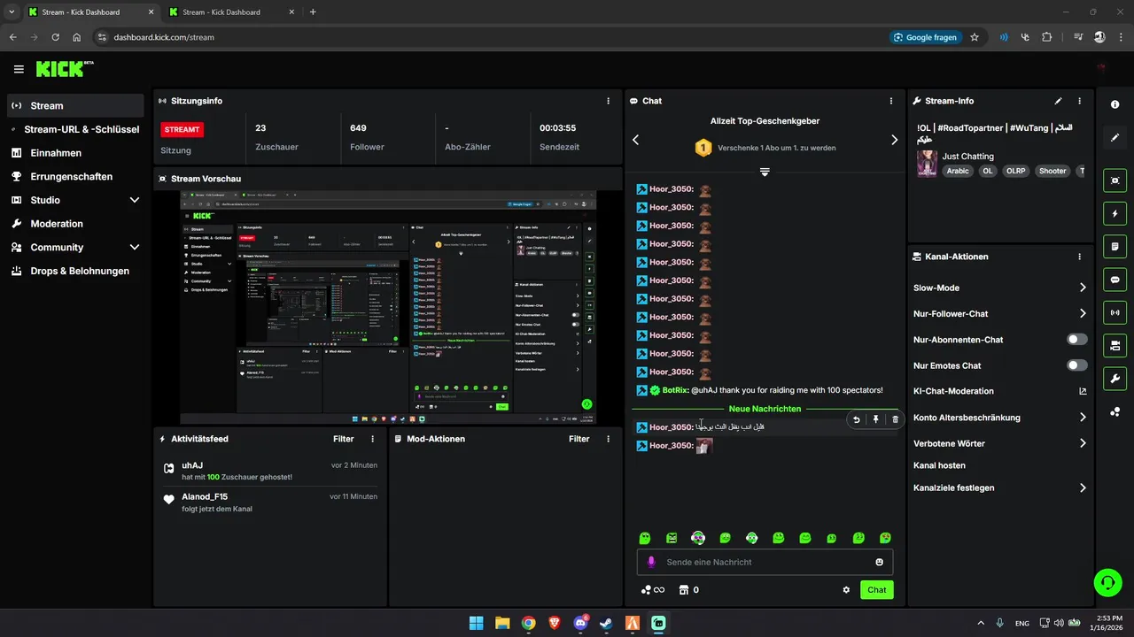Toggle Nur Emotes Chat switch
The width and height of the screenshot is (1134, 637).
(x=1077, y=365)
